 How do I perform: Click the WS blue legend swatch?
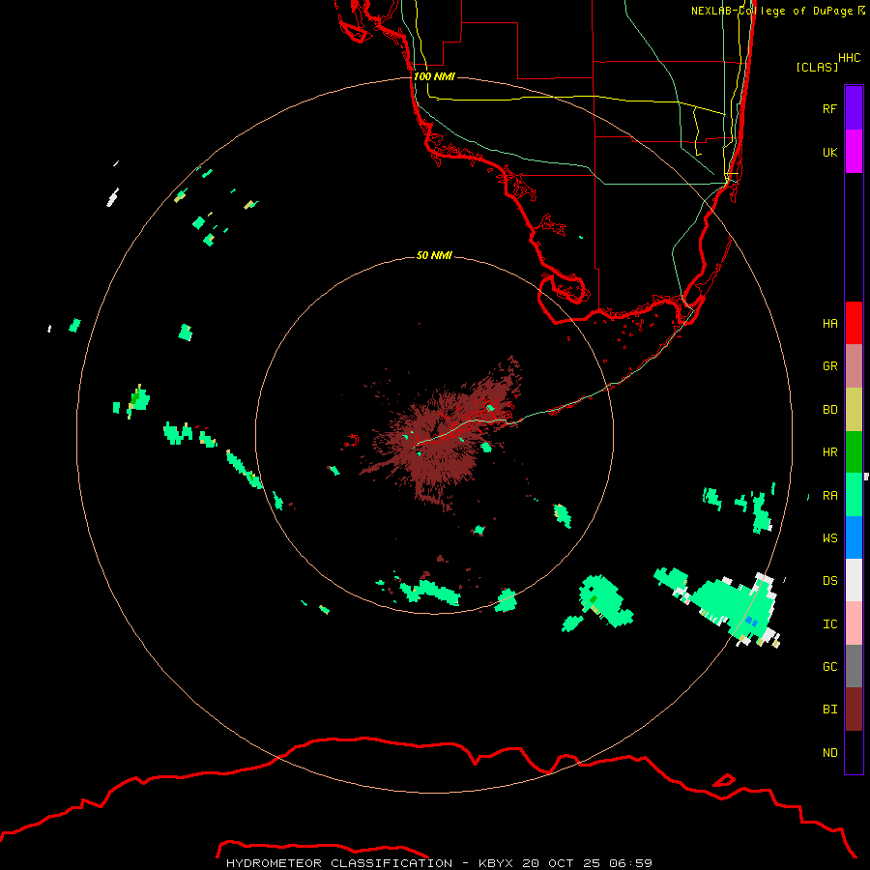(x=854, y=537)
